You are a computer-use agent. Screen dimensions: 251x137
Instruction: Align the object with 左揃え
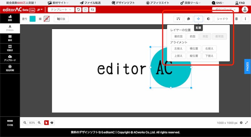coord(178,49)
